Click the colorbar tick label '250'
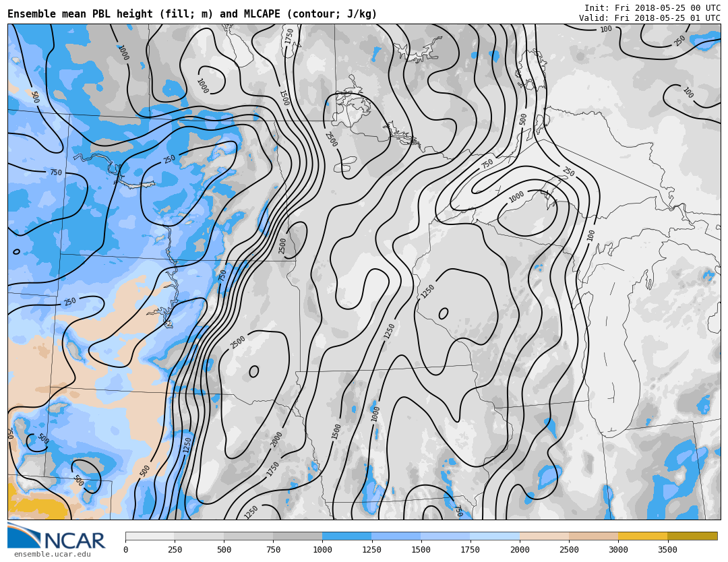 175,550
